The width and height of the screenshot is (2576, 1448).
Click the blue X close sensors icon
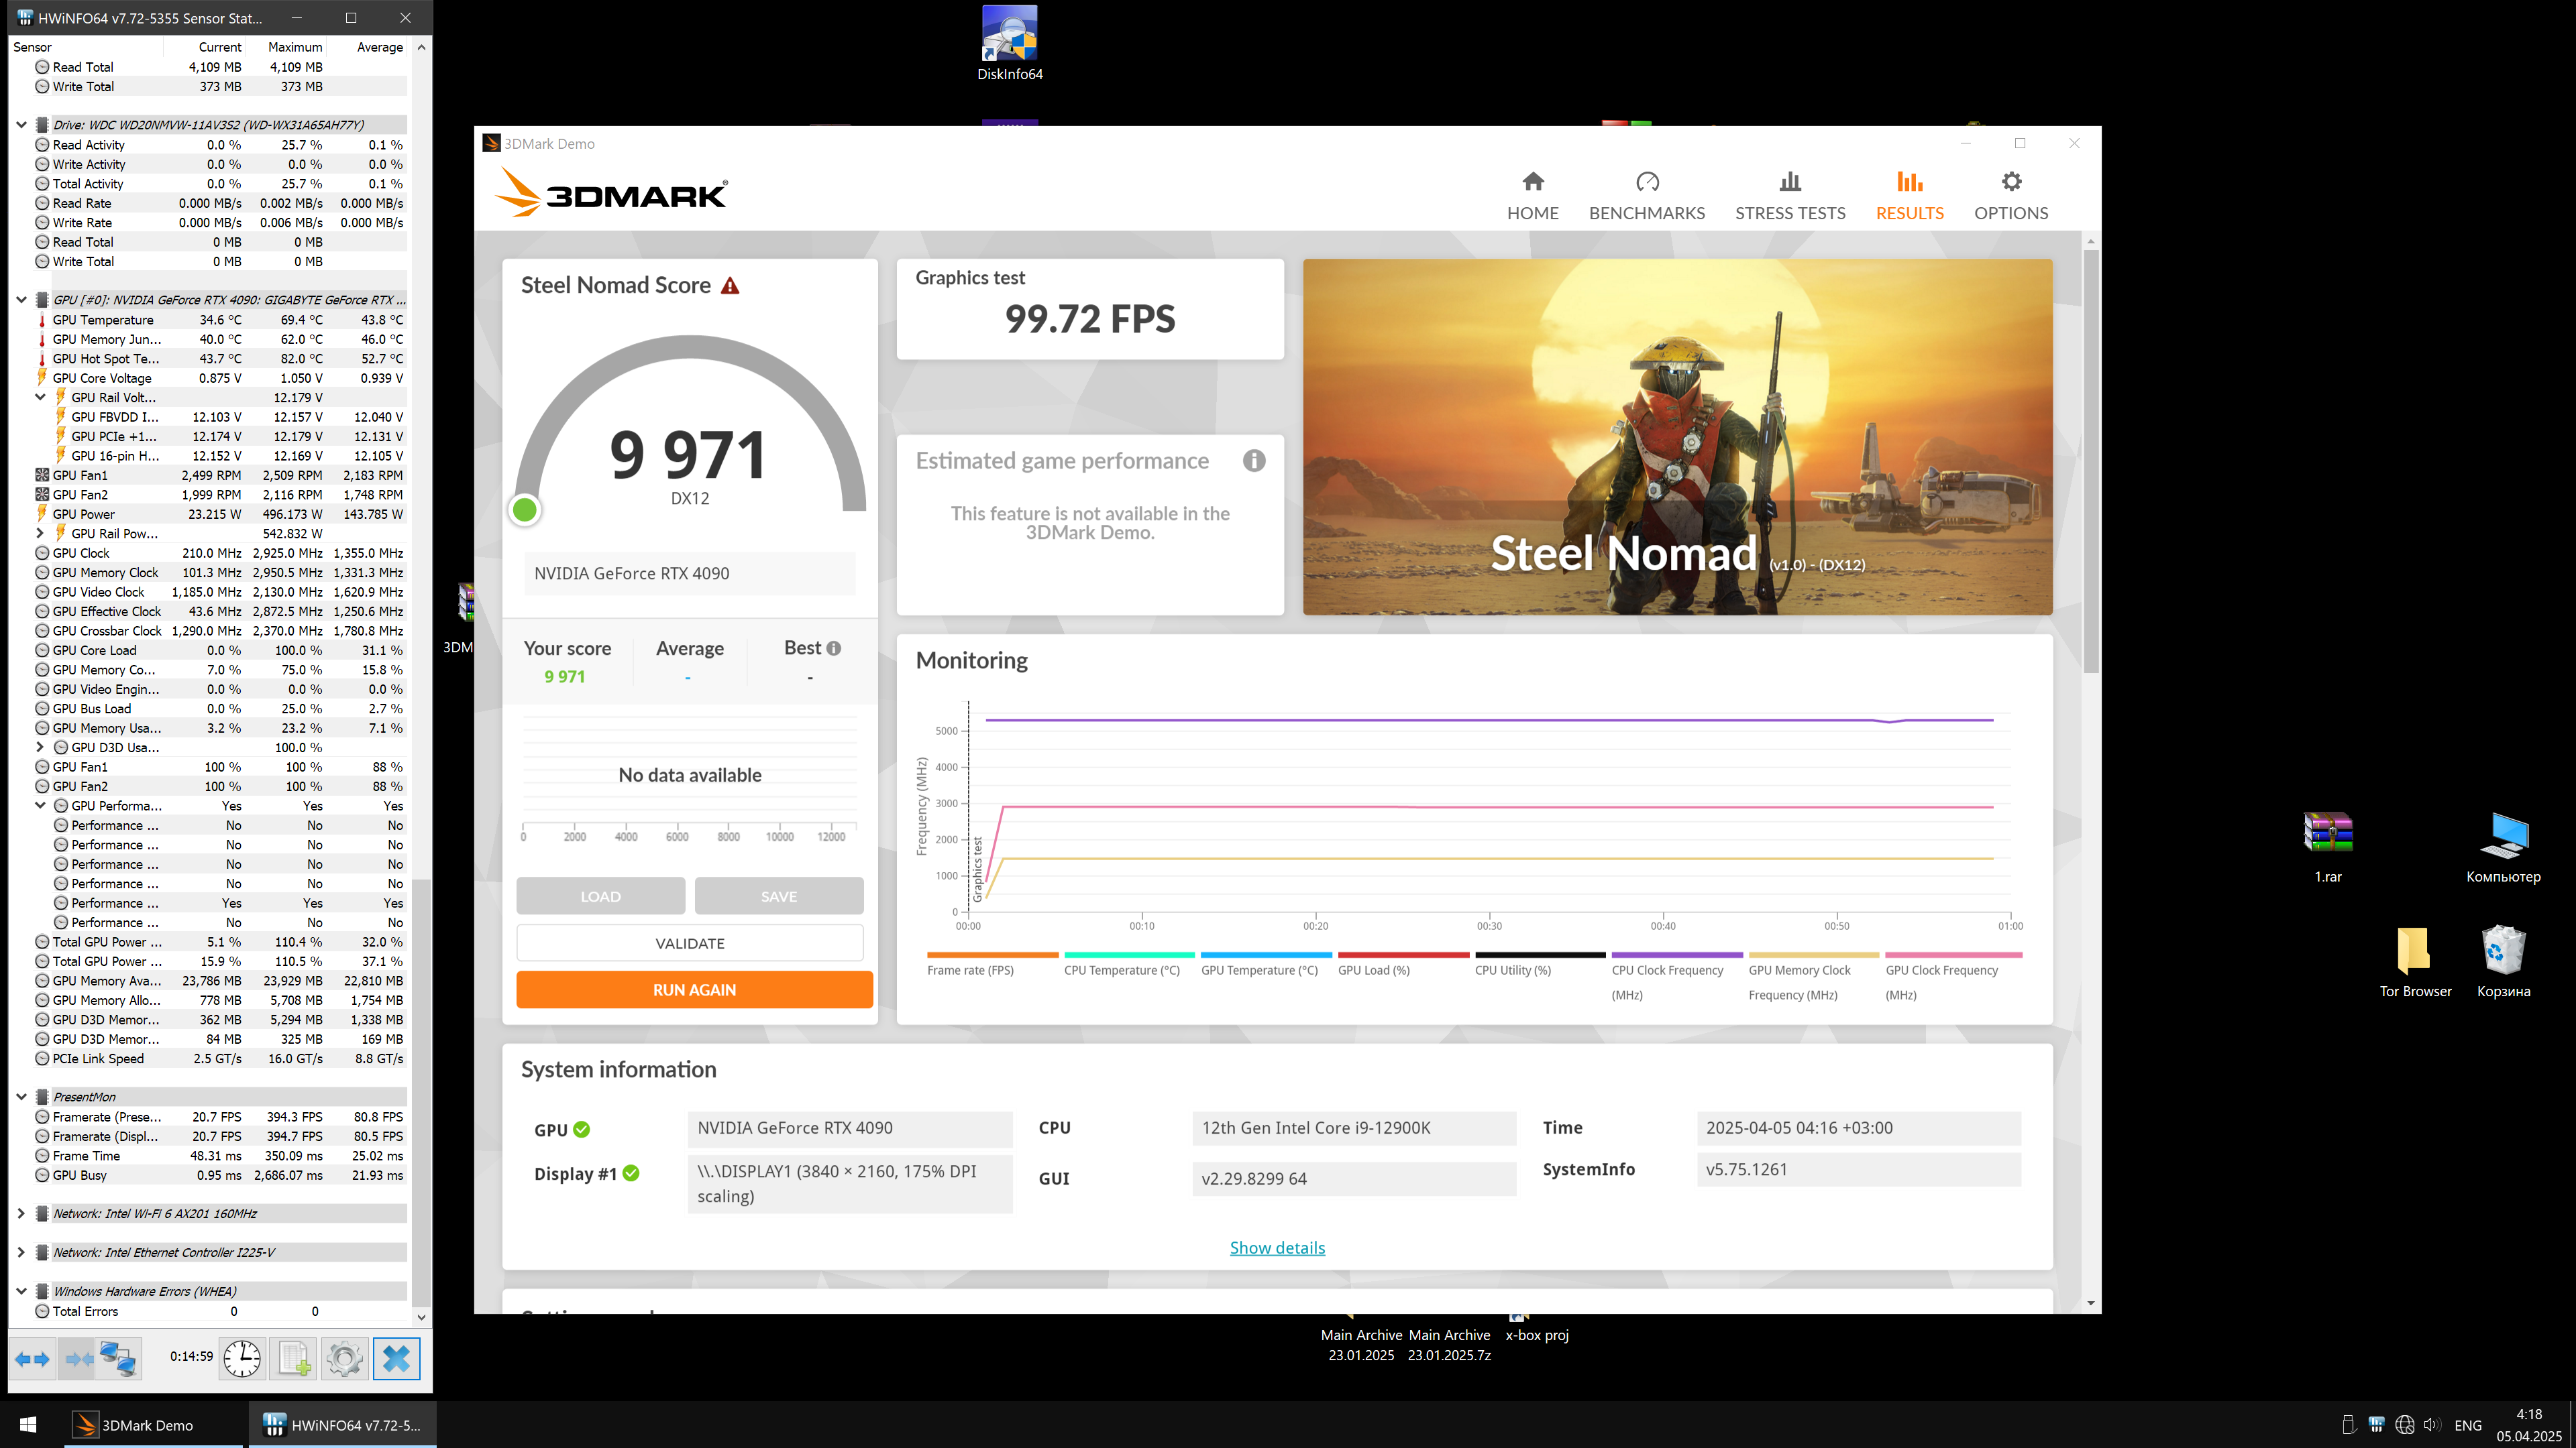397,1358
